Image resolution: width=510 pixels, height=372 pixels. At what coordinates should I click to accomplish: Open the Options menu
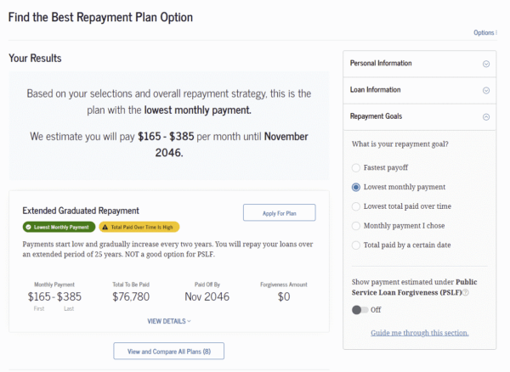click(x=484, y=33)
